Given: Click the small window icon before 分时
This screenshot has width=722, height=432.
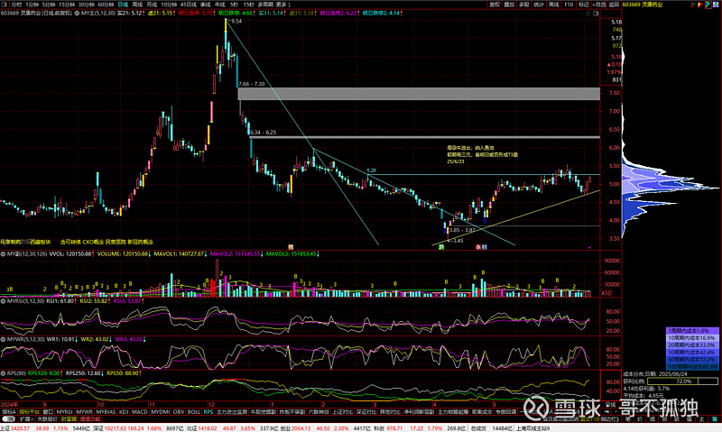Looking at the screenshot, I should coord(5,5).
